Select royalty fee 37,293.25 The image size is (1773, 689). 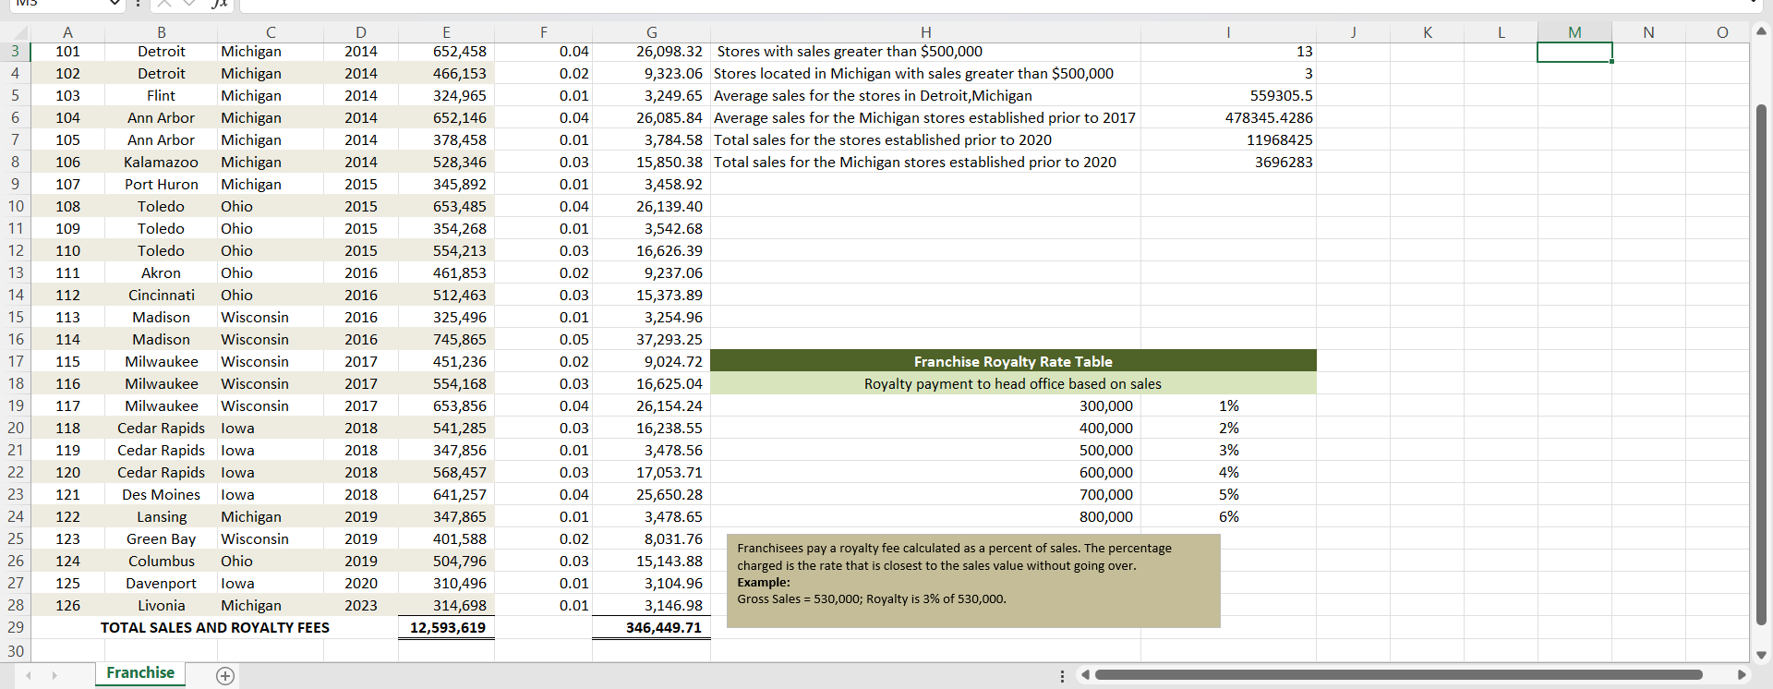coord(651,340)
